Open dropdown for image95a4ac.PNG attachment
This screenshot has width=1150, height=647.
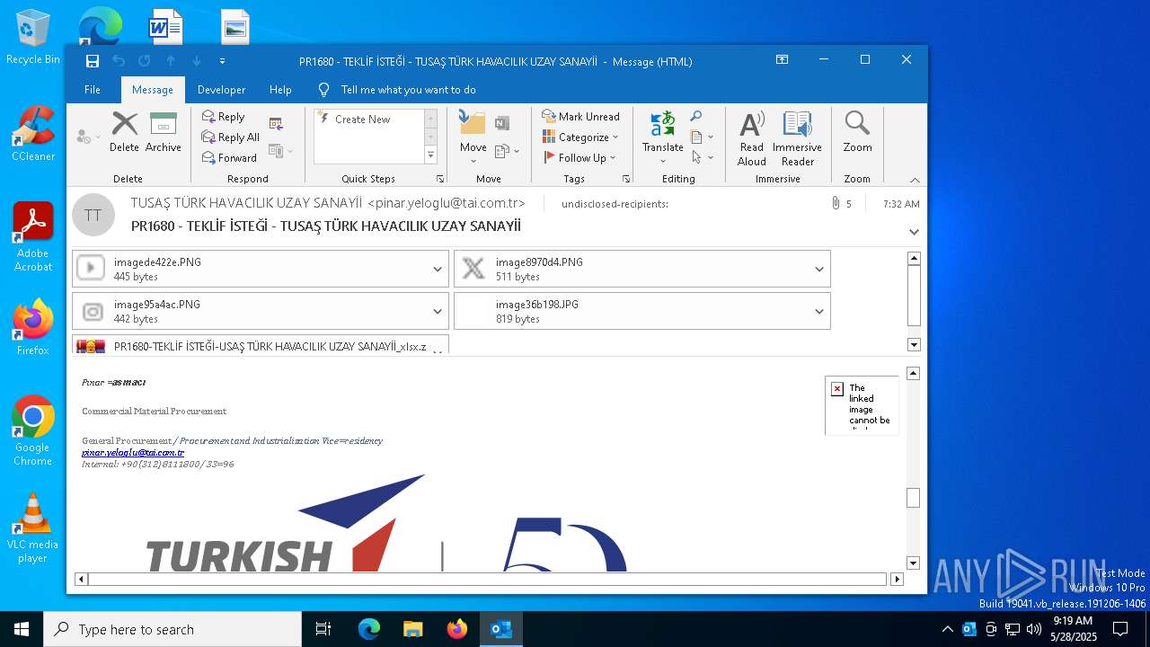coord(438,311)
